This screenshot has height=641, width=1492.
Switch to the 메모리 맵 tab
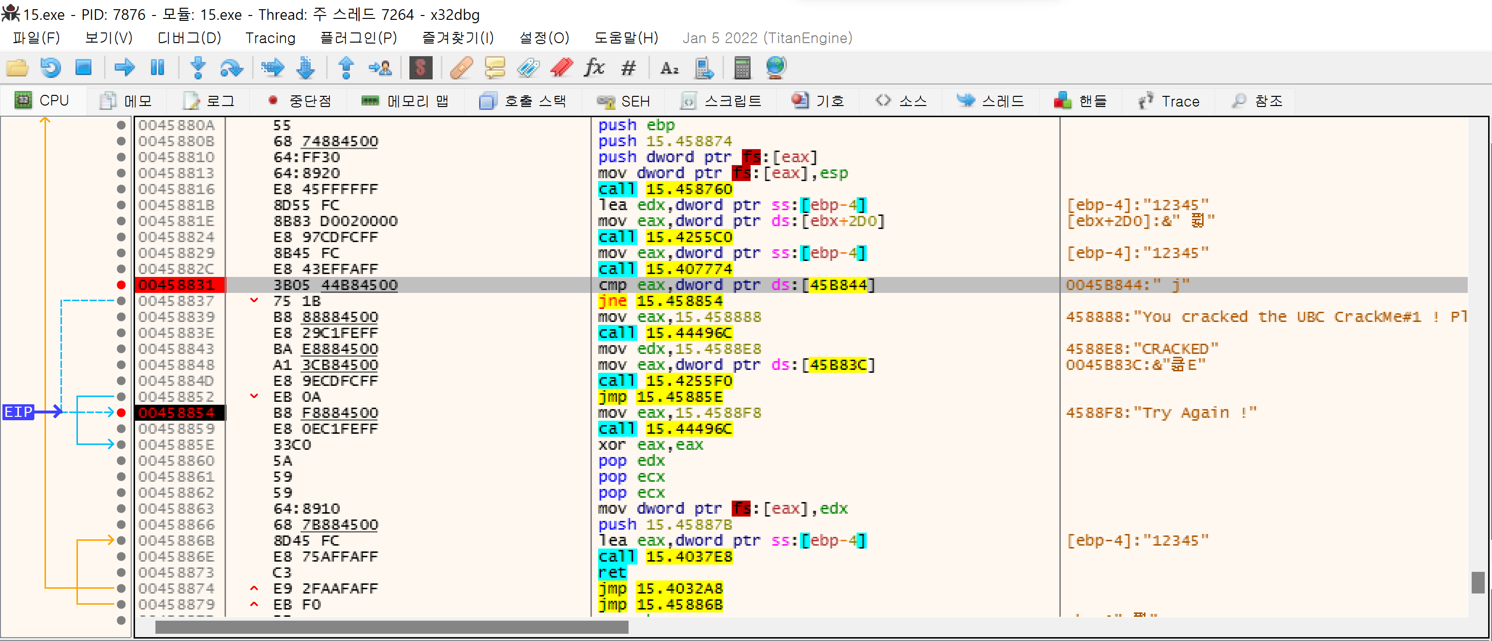[x=406, y=101]
